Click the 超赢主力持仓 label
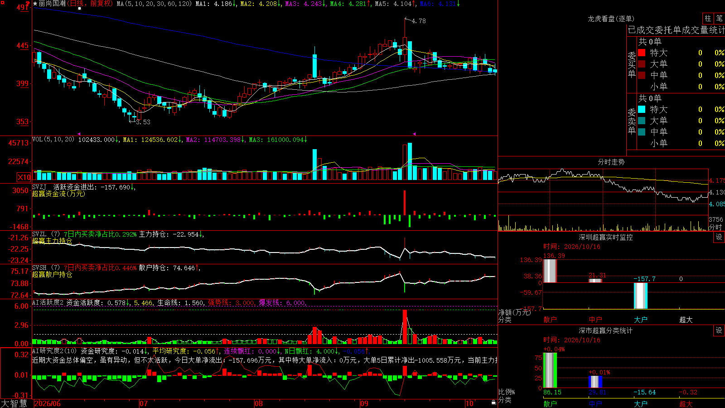The width and height of the screenshot is (725, 408). pyautogui.click(x=52, y=241)
